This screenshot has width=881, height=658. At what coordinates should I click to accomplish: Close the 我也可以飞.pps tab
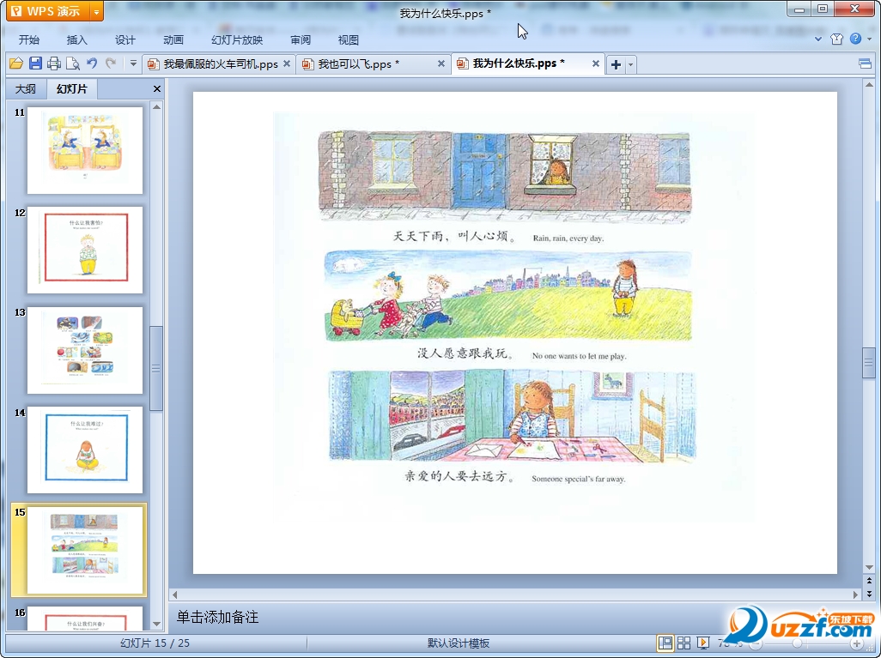pyautogui.click(x=441, y=64)
